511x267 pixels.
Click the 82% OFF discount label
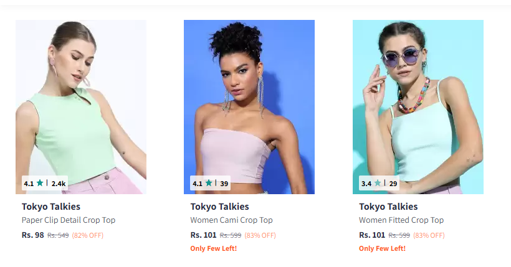tap(88, 235)
